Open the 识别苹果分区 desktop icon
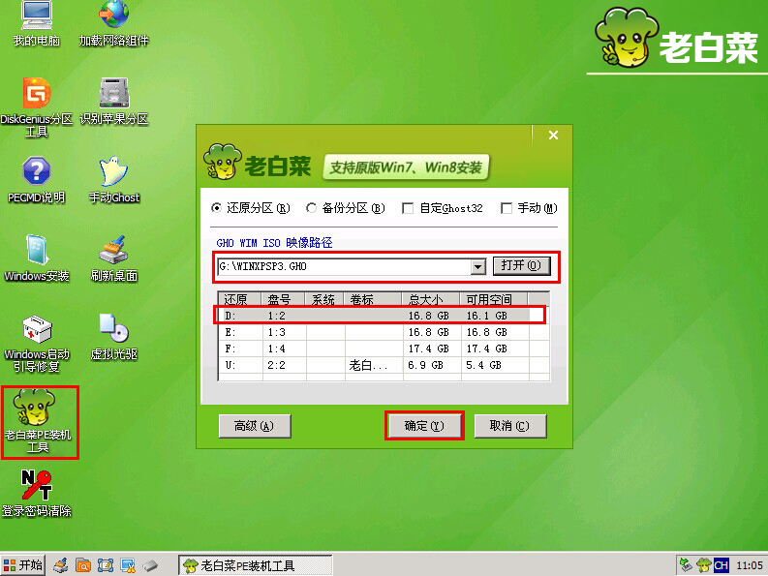Viewport: 768px width, 576px height. [114, 101]
